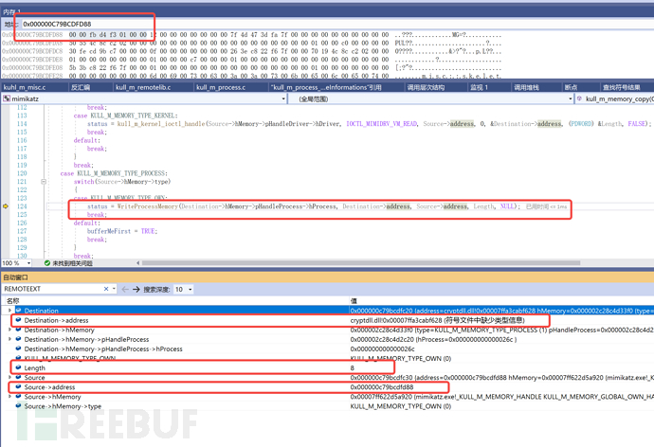Click the icon beside Destination->hMemory->pHandleProcess->hProcess
The image size is (654, 447).
[x=18, y=349]
